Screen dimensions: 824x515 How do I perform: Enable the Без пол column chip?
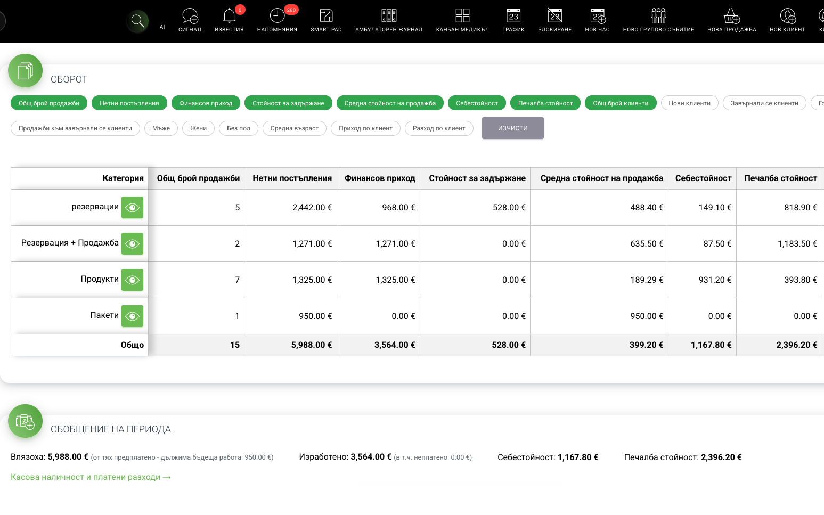tap(239, 128)
